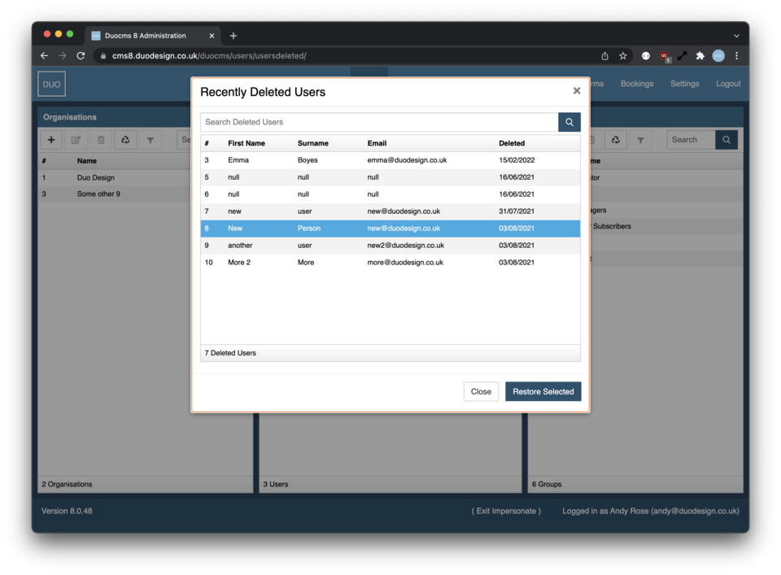The image size is (781, 575).
Task: Click the Logout link in navigation
Action: (x=728, y=84)
